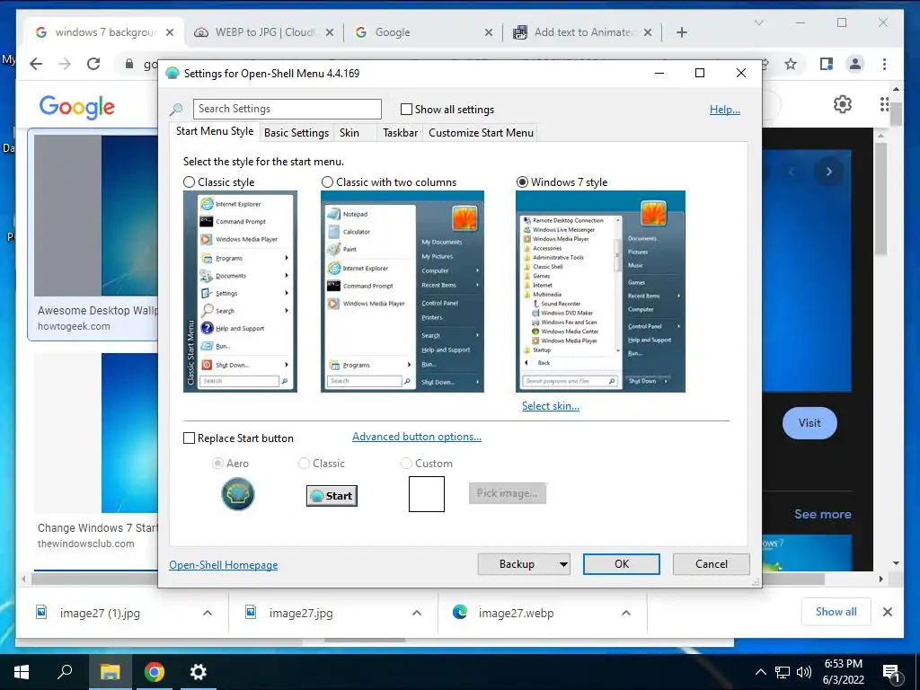Switch to the Google browser tab
The image size is (920, 690).
[424, 32]
